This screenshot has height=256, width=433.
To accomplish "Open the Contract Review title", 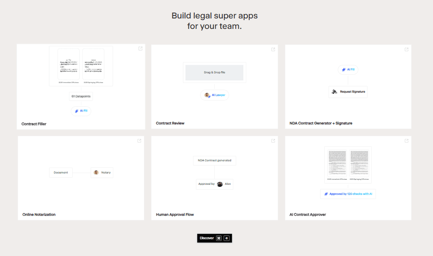I will (x=170, y=123).
